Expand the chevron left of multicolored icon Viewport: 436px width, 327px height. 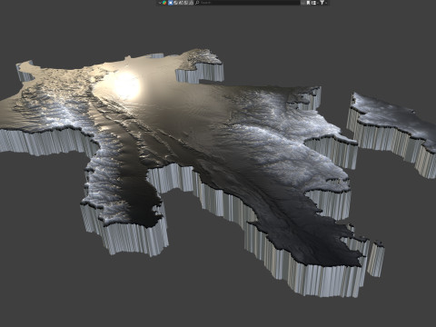[x=160, y=3]
